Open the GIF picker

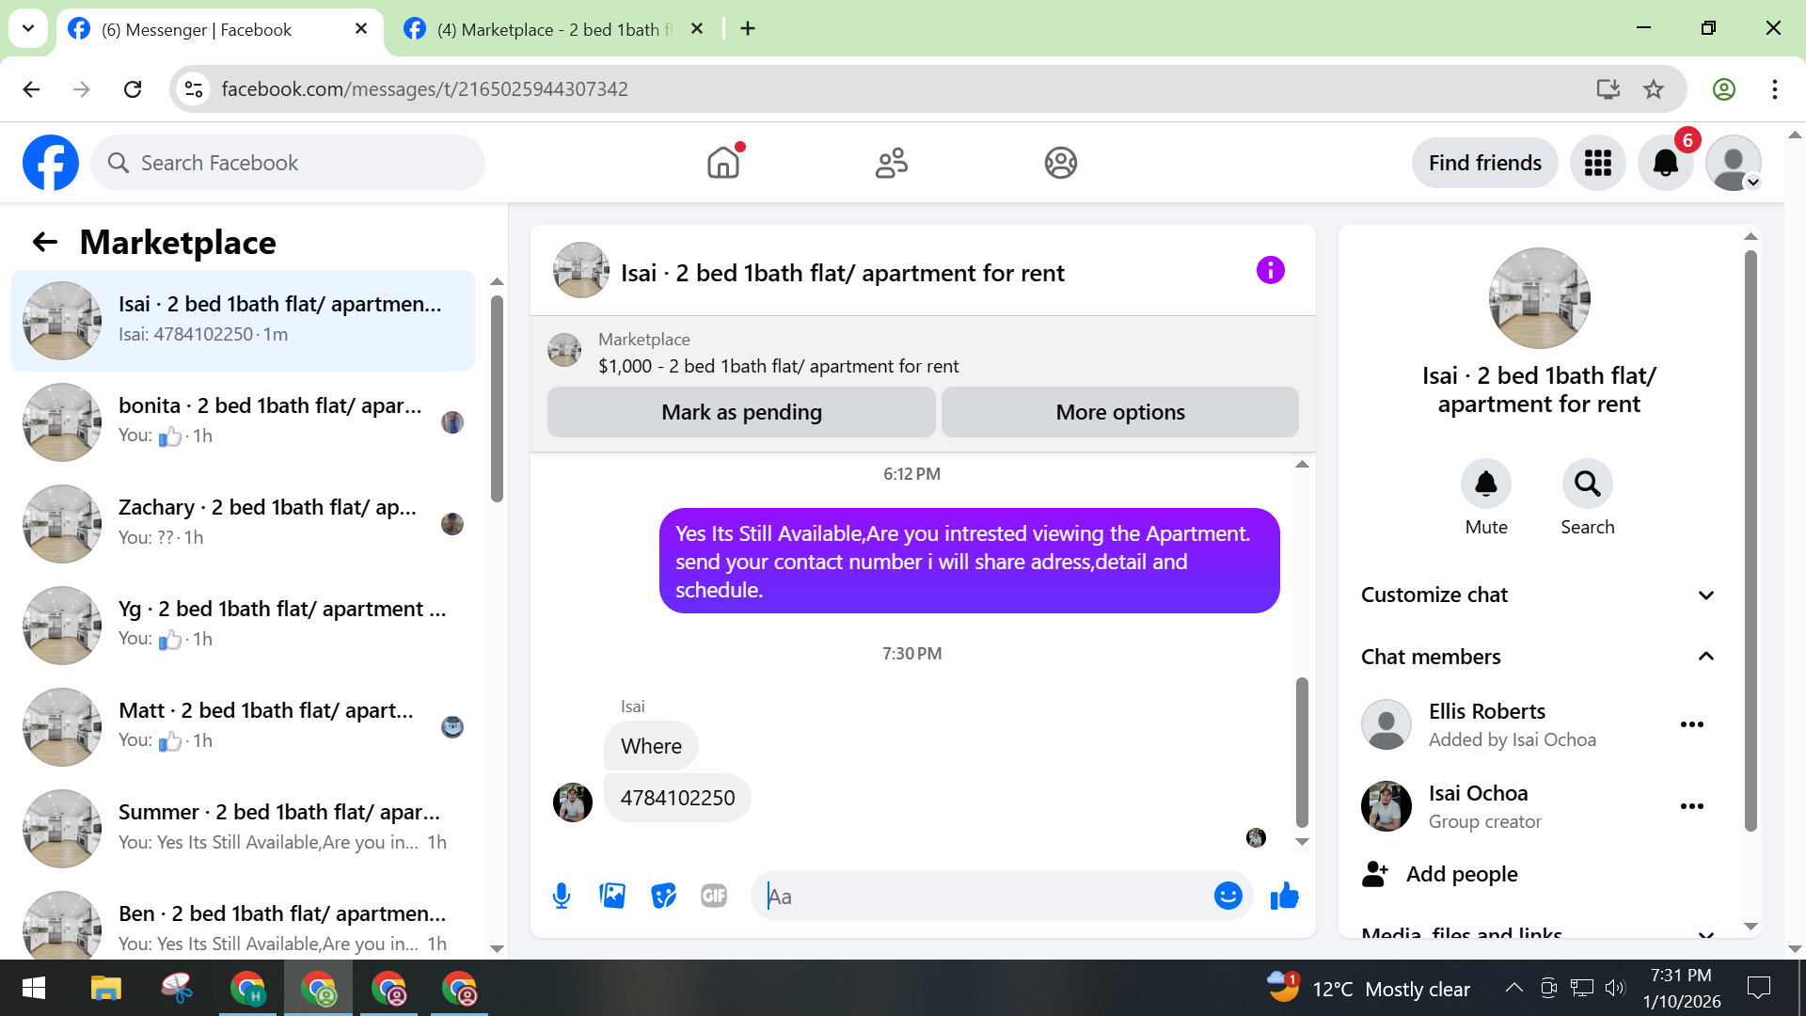tap(714, 896)
